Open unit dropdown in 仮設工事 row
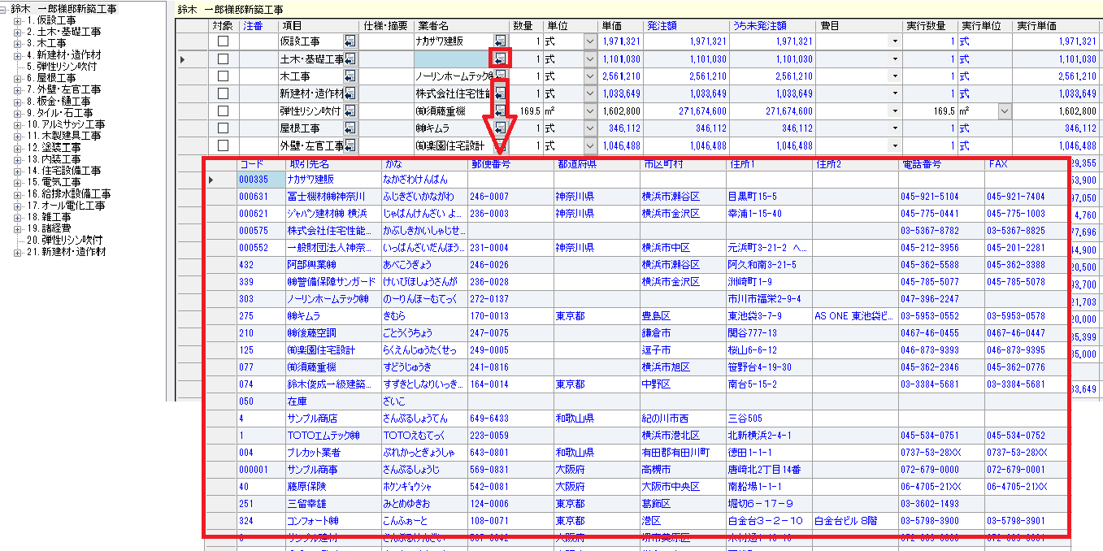Viewport: 1103px width, 551px height. point(589,41)
